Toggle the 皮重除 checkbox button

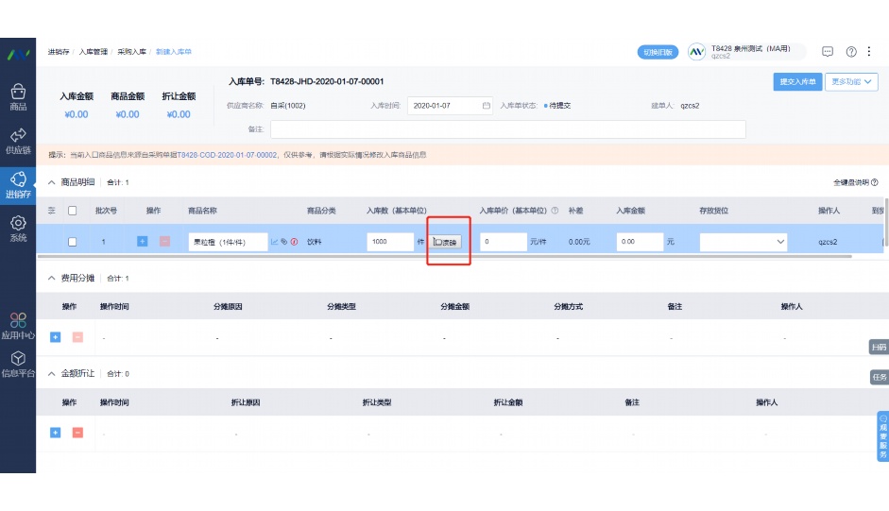tap(446, 242)
